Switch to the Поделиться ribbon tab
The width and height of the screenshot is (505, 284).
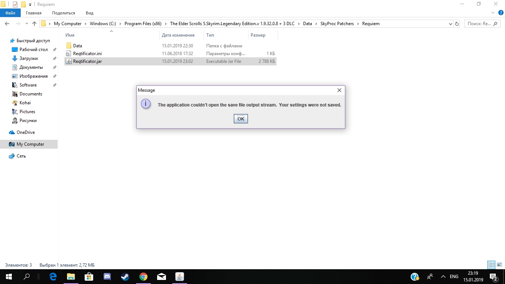pyautogui.click(x=64, y=13)
